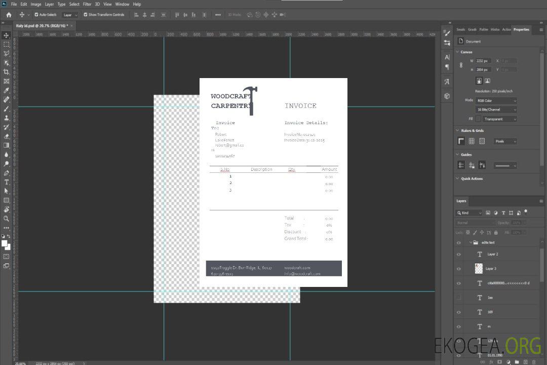This screenshot has height=365, width=547.
Task: Select the Move tool in toolbar
Action: 6,35
